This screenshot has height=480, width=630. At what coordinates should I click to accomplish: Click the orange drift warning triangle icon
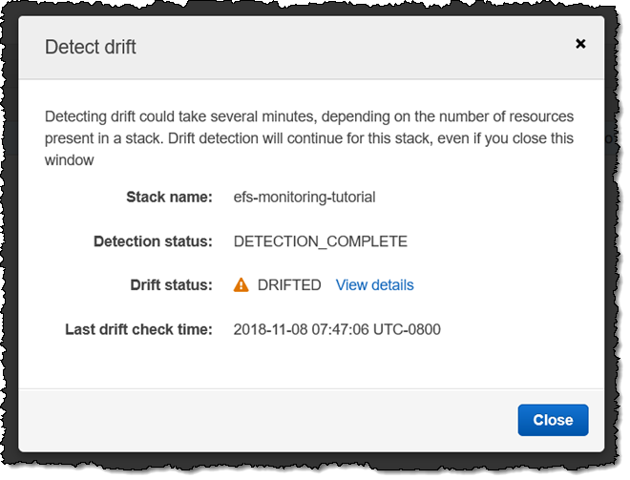[241, 285]
